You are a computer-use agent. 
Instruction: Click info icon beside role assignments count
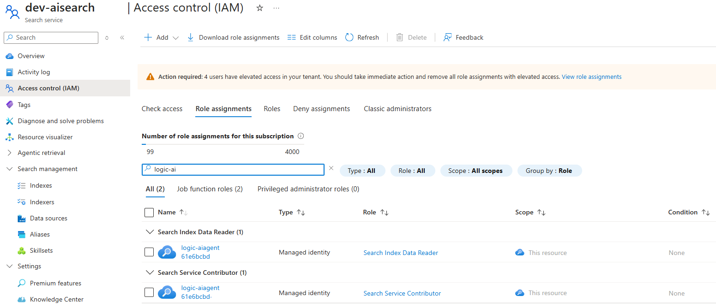point(301,136)
